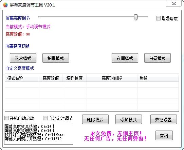Click inside the hotkey info text box
The height and width of the screenshot is (150, 184).
tap(39, 134)
